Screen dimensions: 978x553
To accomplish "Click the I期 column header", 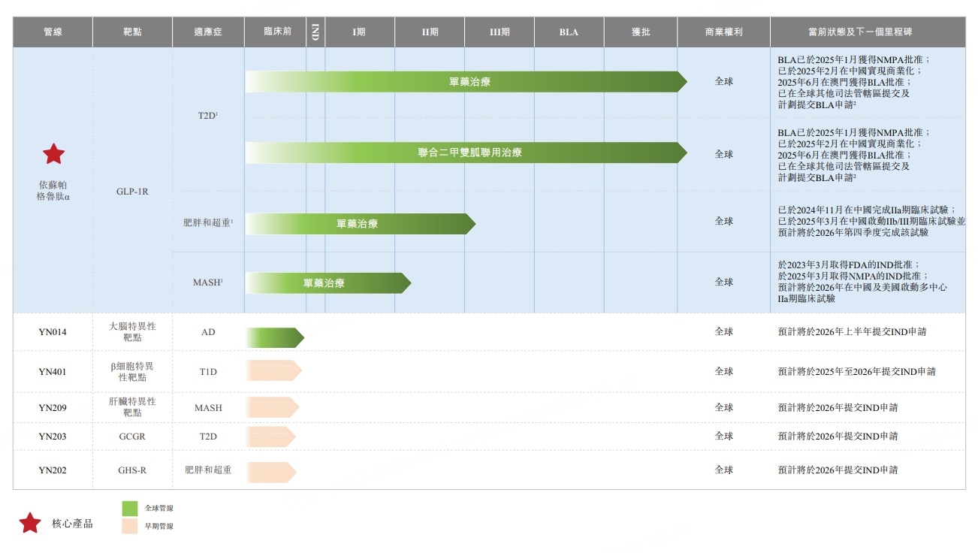I will tap(360, 32).
